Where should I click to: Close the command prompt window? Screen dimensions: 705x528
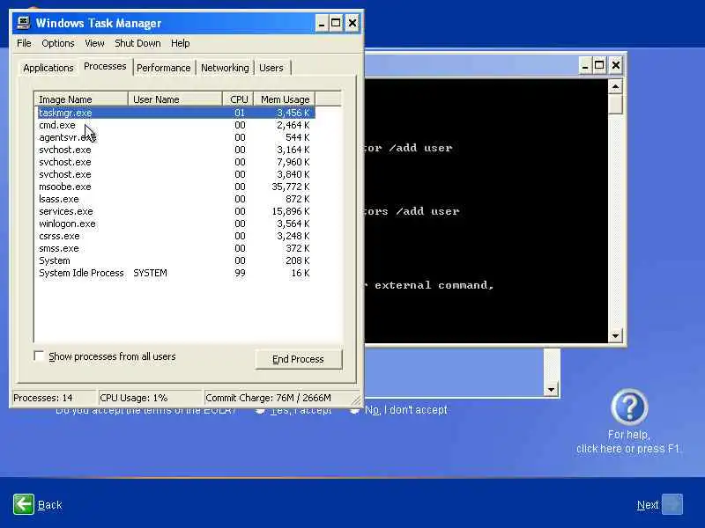pos(616,65)
